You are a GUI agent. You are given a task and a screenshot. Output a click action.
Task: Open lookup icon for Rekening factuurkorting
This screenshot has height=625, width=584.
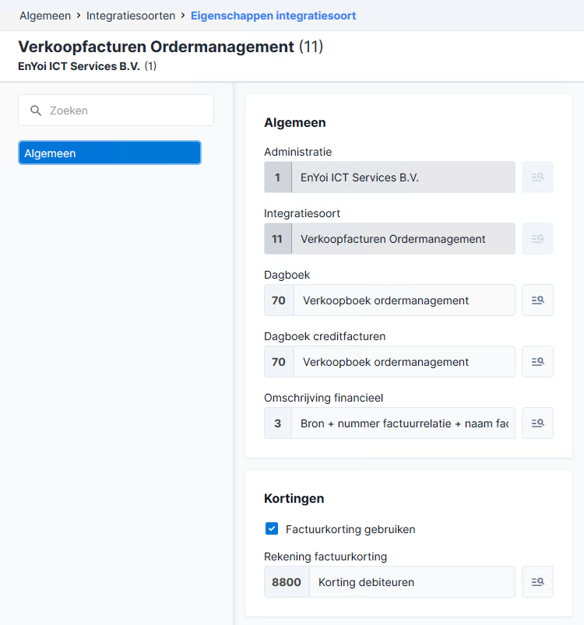click(537, 582)
